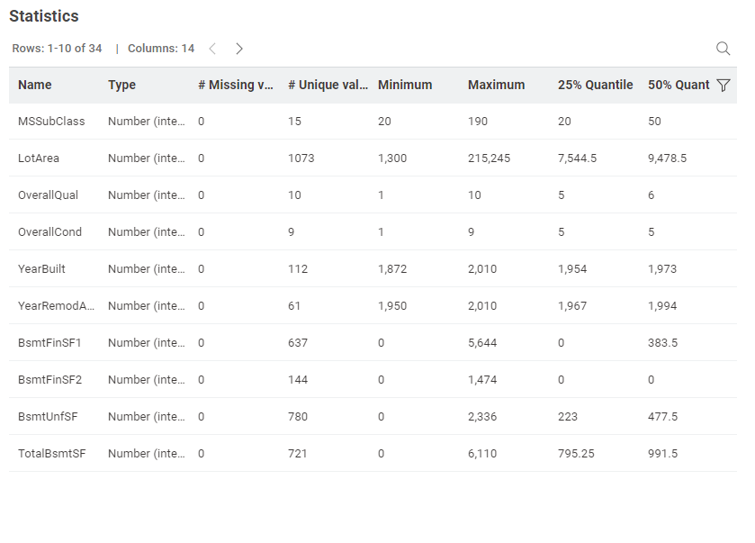Open the table search magnifier icon
Viewport: 755px width, 543px height.
coord(723,49)
